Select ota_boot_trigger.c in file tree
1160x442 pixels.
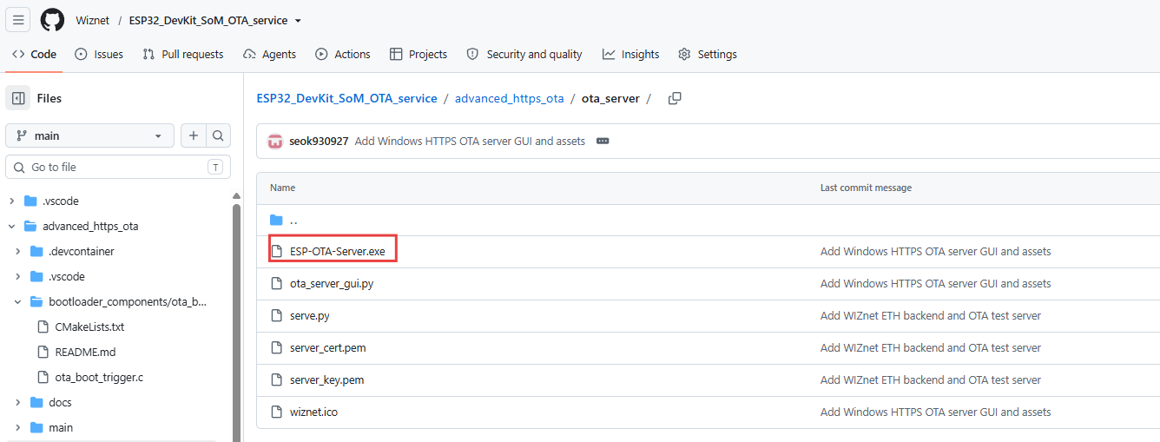[98, 377]
